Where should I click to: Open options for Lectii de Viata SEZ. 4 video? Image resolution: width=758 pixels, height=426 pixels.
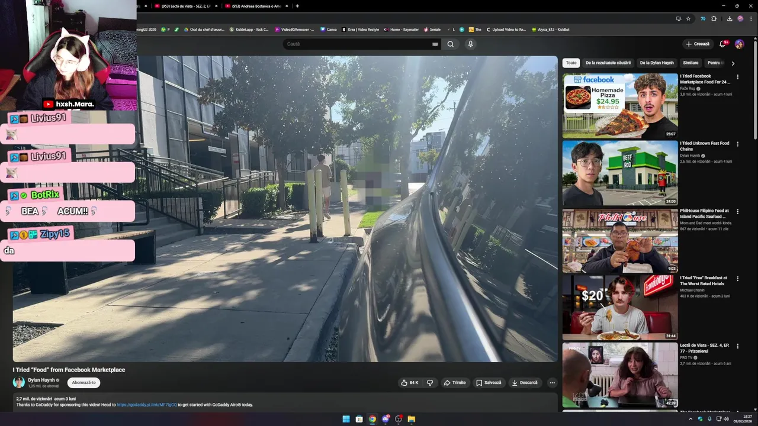(x=737, y=347)
